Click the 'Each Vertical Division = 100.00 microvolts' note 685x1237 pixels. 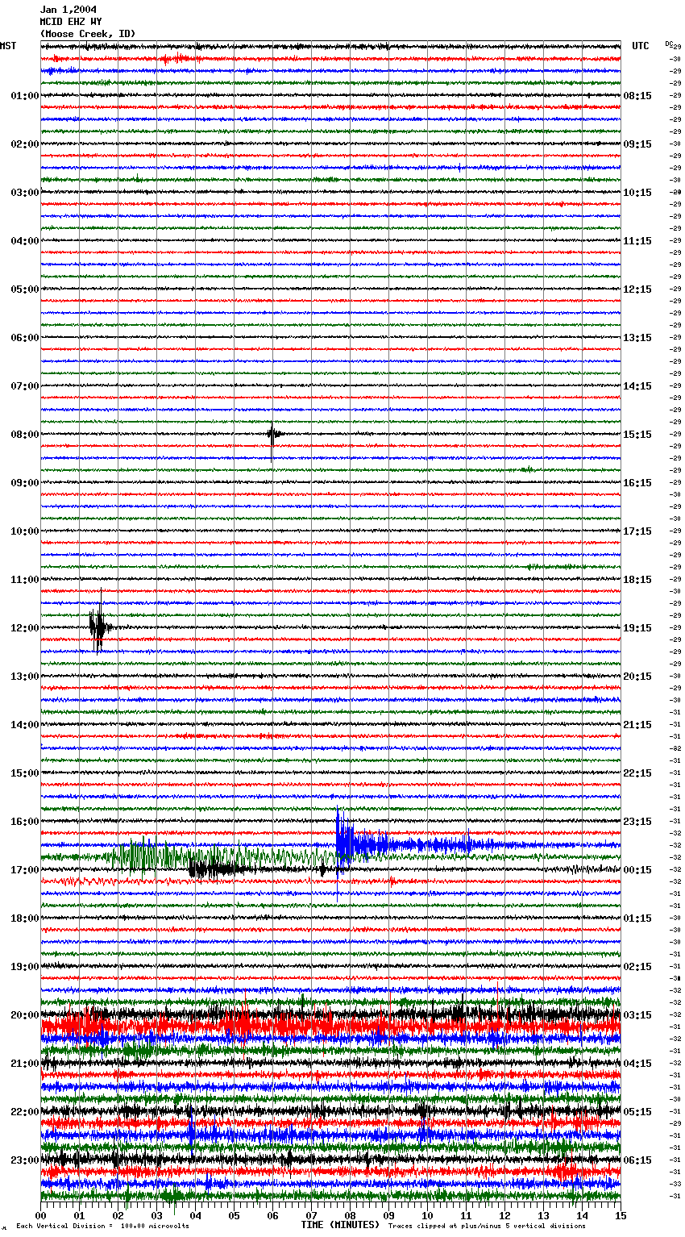click(102, 1227)
